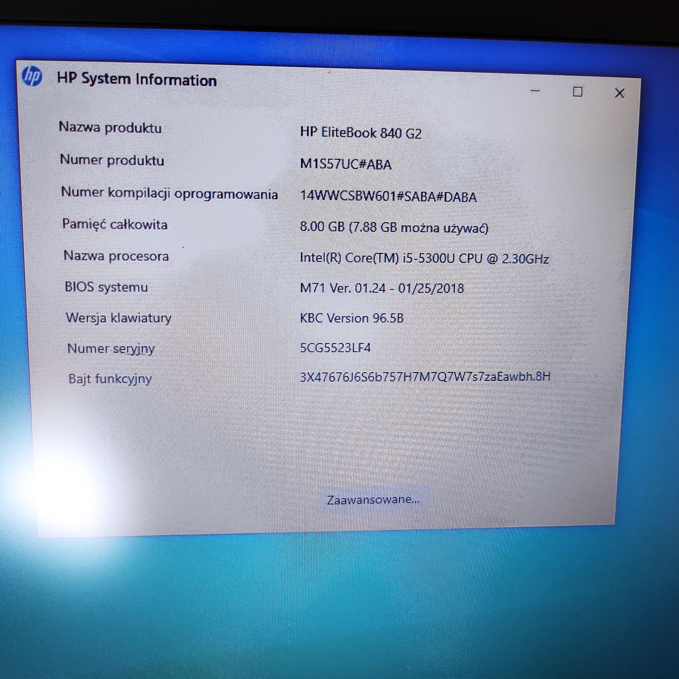
Task: Select the 'Nazwa procesora' label
Action: [116, 256]
